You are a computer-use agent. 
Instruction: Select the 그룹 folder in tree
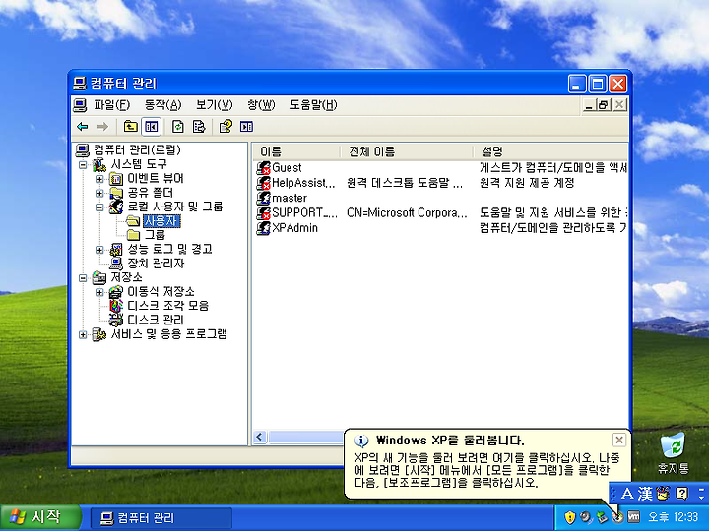click(x=155, y=235)
